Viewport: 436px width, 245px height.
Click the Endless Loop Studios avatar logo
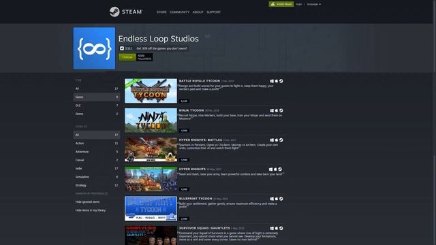(94, 48)
